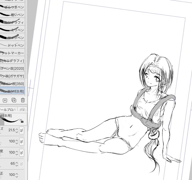Open dynamics settings on the 度 row
The image size is (192, 180).
[x=21, y=153]
